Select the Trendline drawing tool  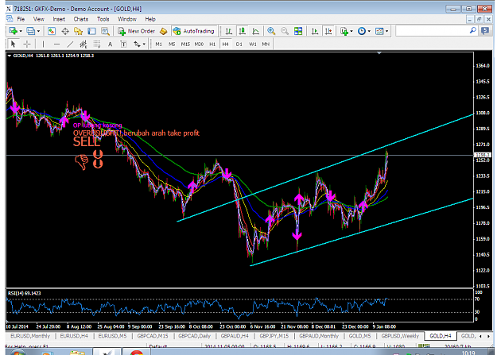[x=70, y=44]
